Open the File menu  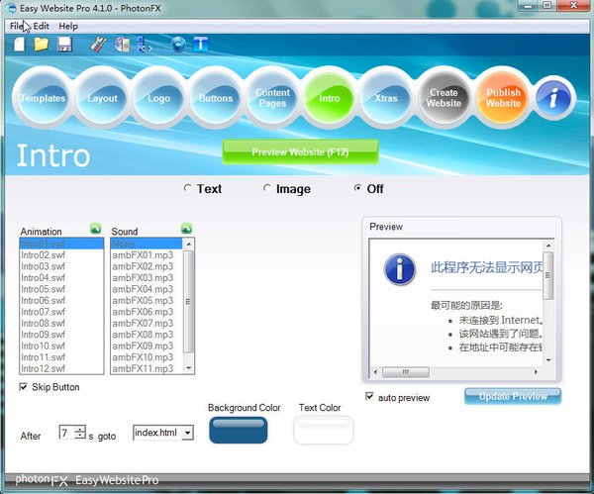tap(16, 26)
